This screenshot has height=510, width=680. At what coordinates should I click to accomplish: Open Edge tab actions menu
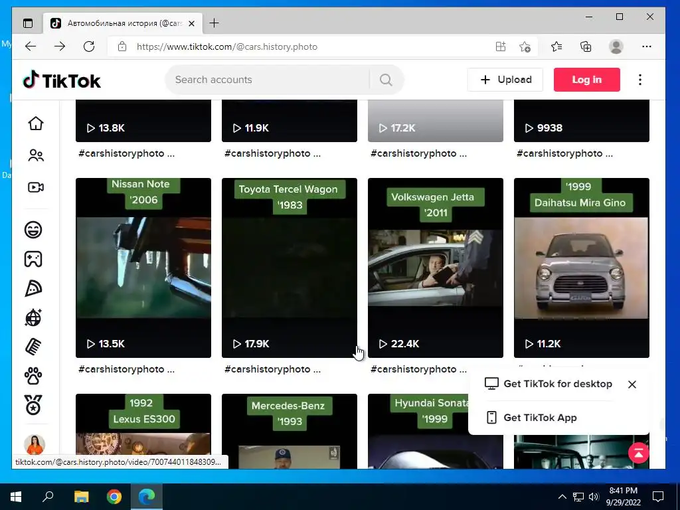point(28,23)
